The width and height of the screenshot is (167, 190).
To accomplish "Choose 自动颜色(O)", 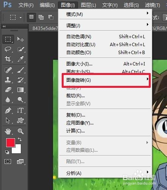I will pos(105,52).
